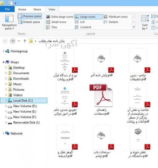This screenshot has width=158, height=168.
Task: Select the تعویق صدور حکم PDF file
Action: 65,99
